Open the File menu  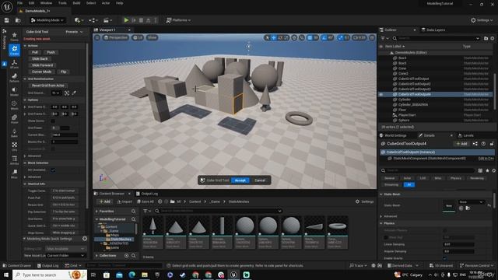click(19, 3)
